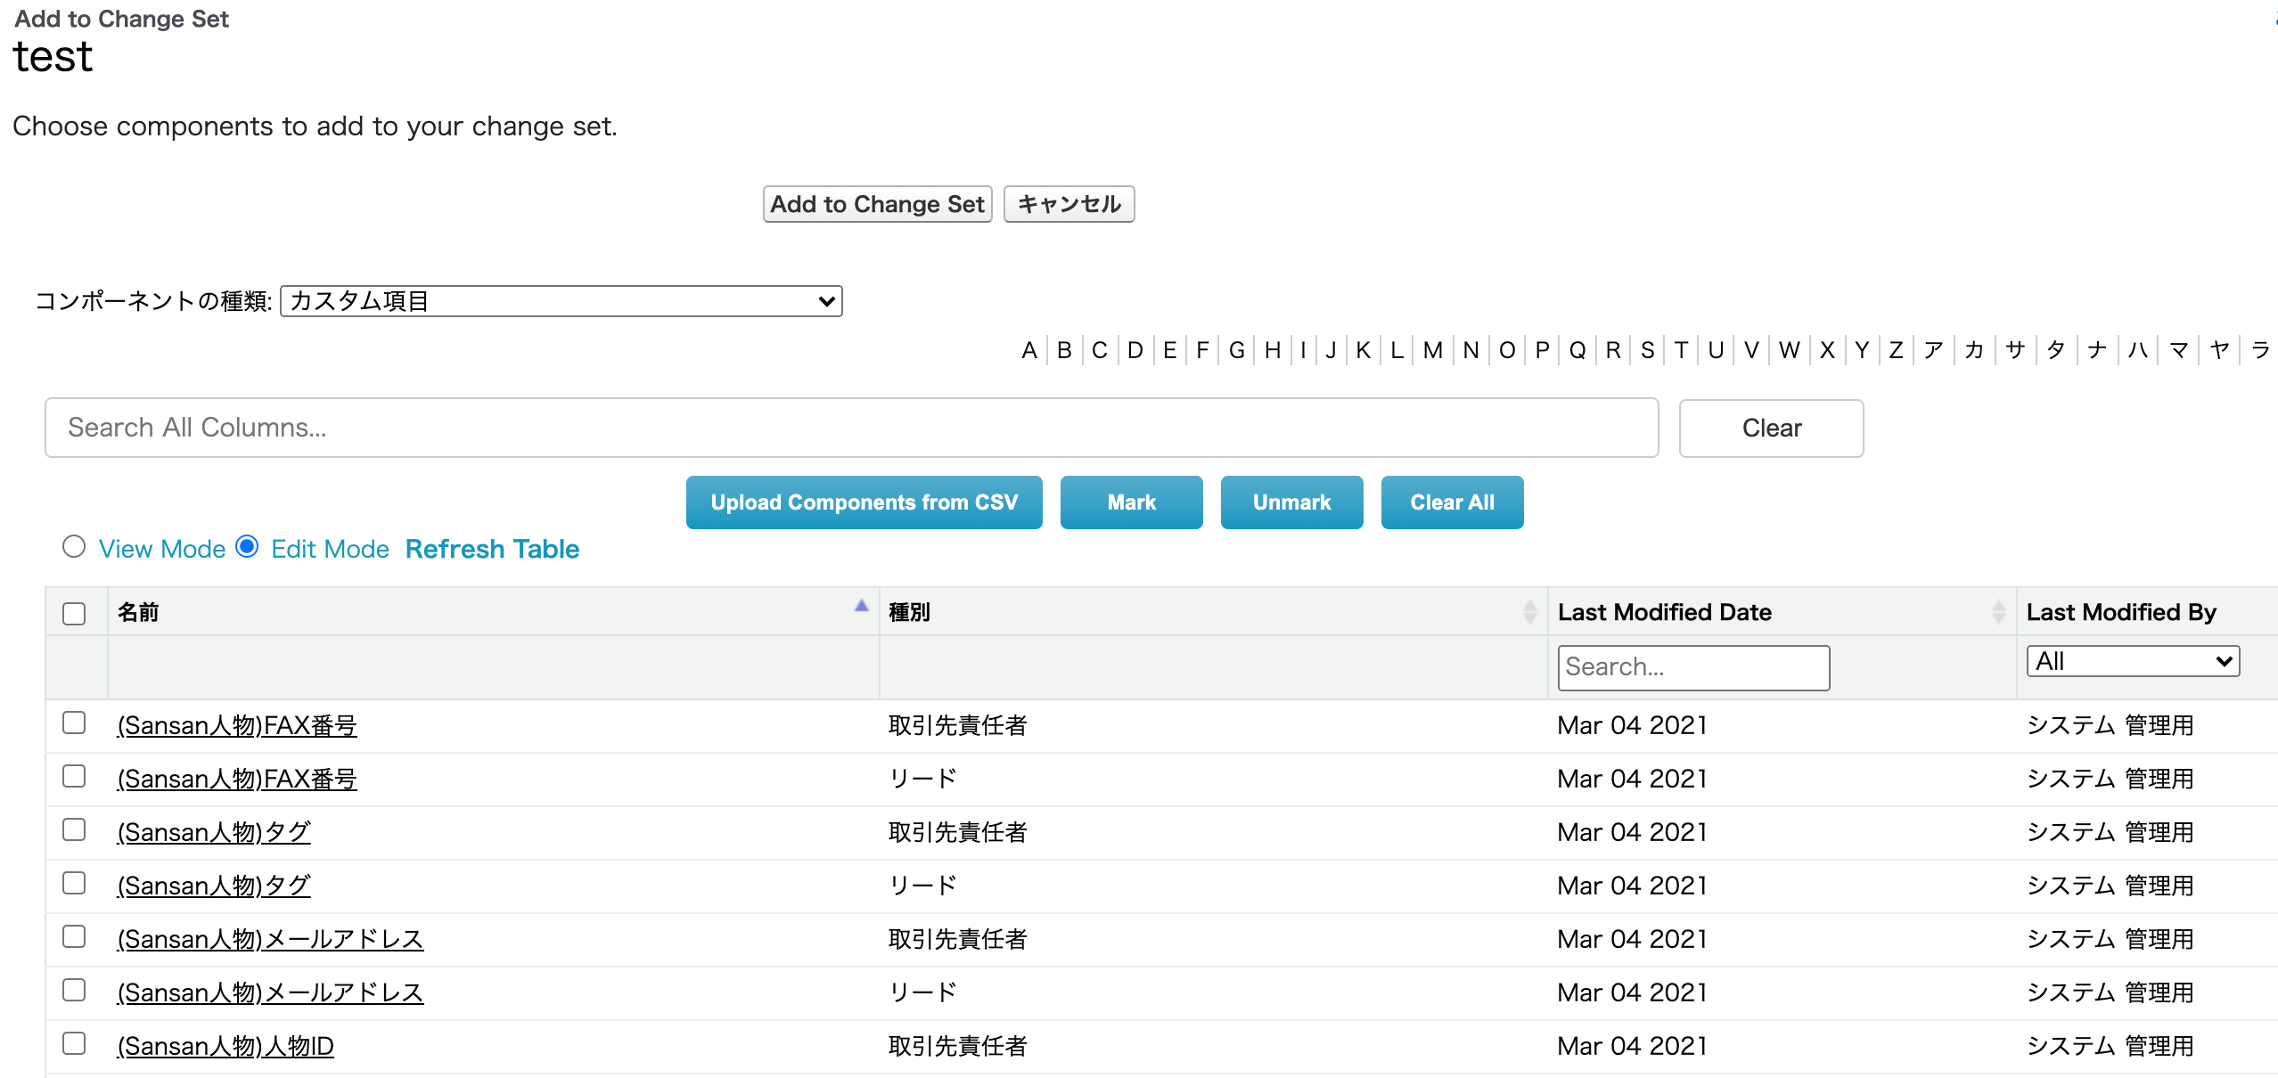Click Upload Components from CSV

tap(864, 502)
